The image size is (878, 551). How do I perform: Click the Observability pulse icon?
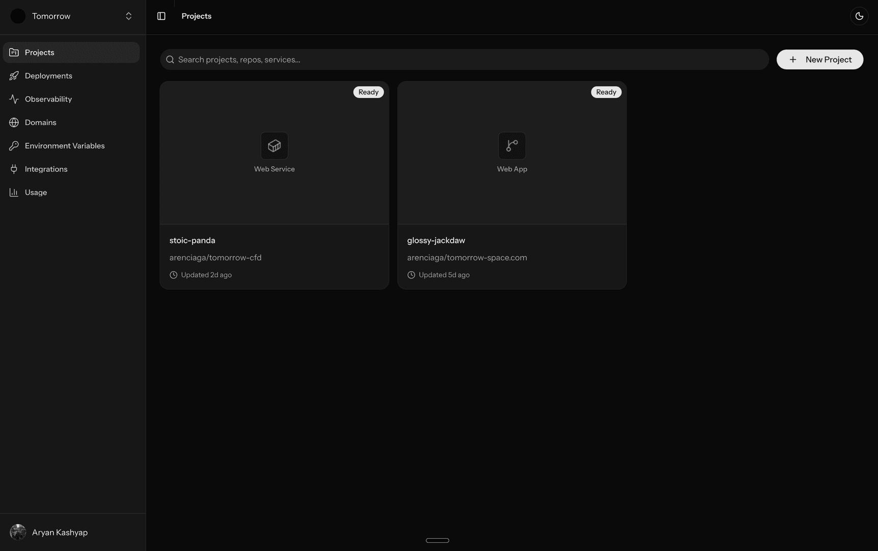(14, 99)
